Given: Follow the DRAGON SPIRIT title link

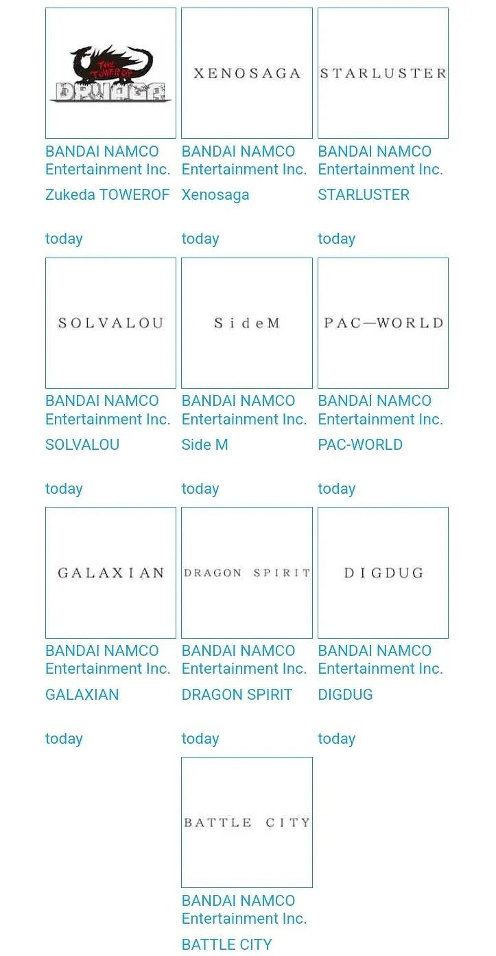Looking at the screenshot, I should 237,695.
